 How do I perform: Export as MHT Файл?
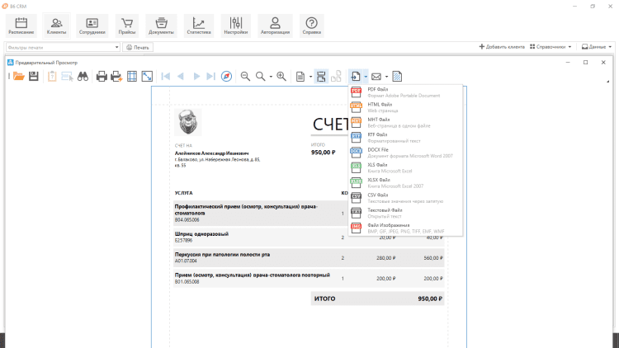pyautogui.click(x=405, y=122)
